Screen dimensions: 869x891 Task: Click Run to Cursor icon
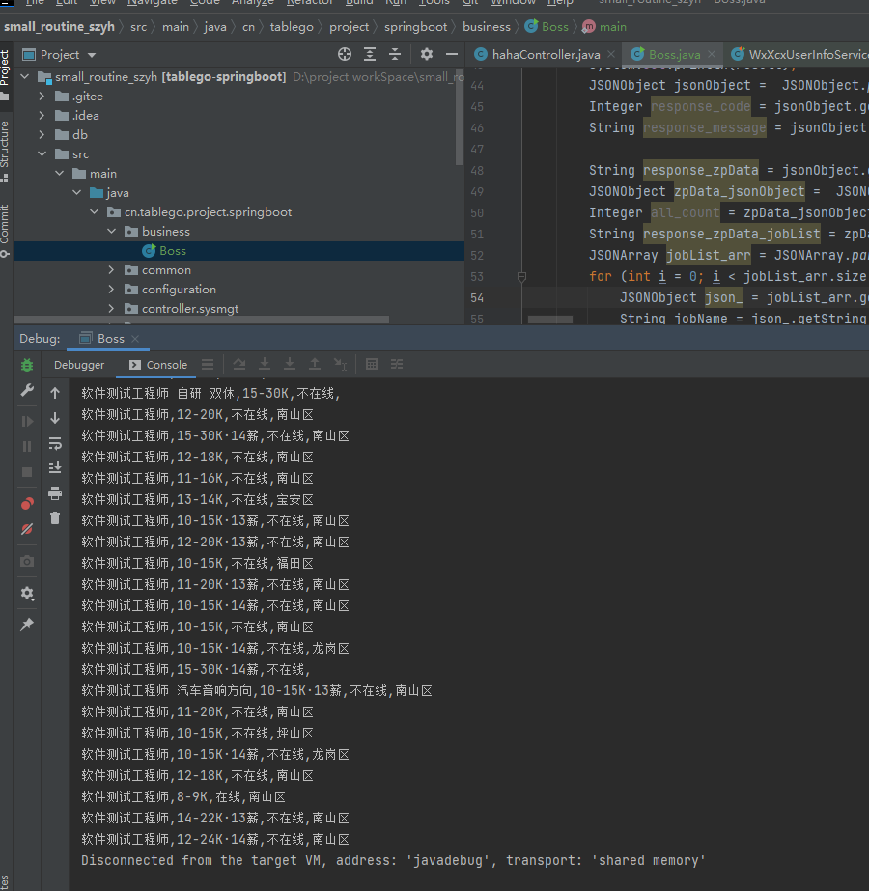point(340,364)
